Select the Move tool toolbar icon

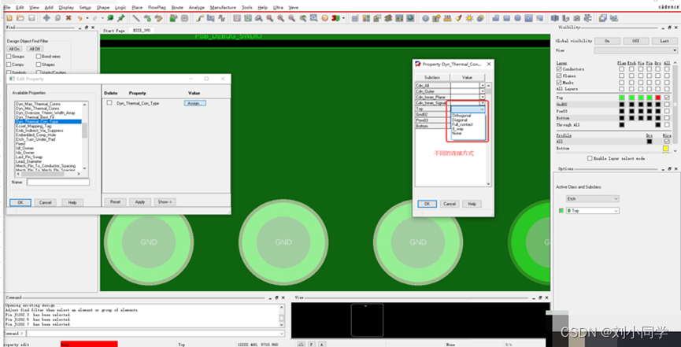pyautogui.click(x=47, y=18)
